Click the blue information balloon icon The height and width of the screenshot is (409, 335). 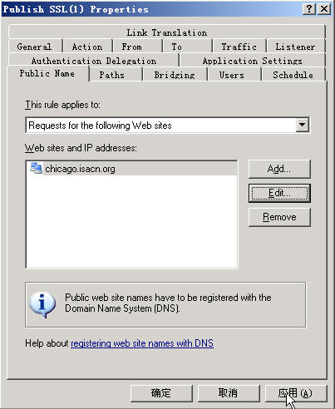pos(42,304)
